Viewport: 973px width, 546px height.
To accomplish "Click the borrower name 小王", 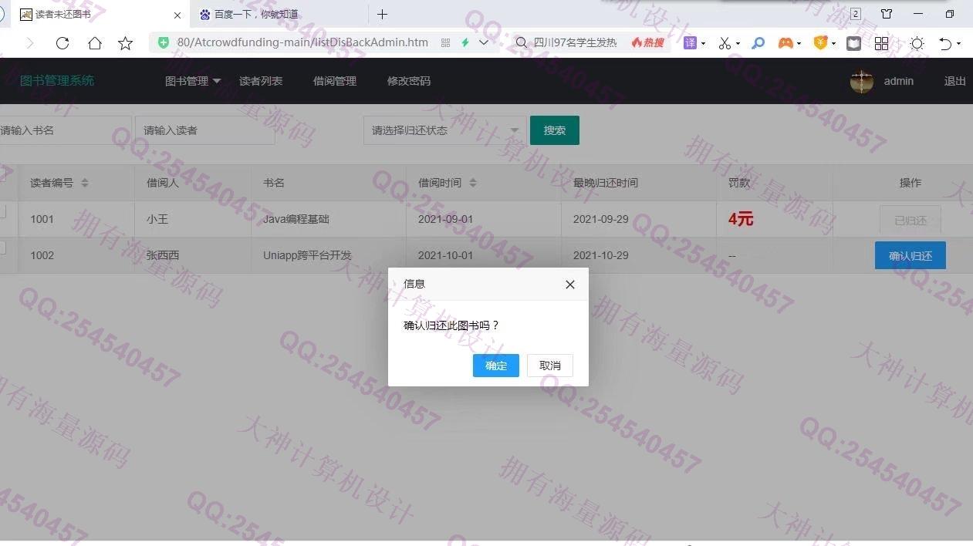I will coord(157,219).
